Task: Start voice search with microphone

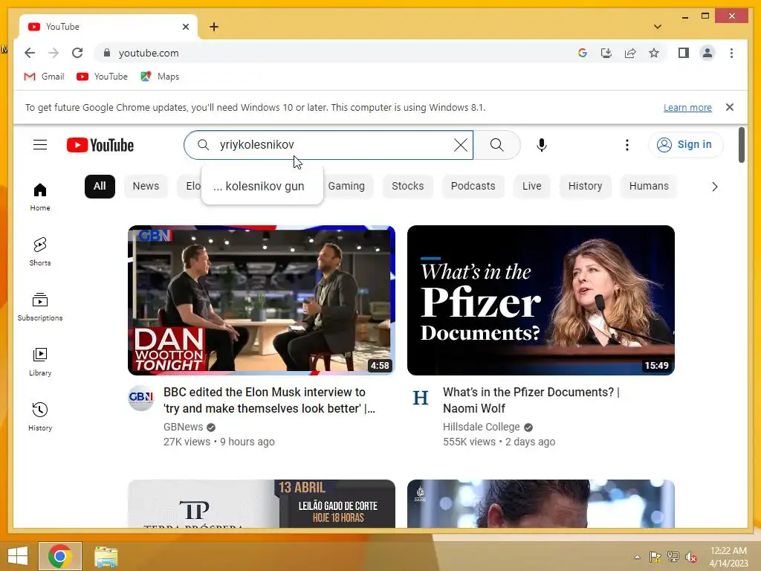Action: point(542,145)
